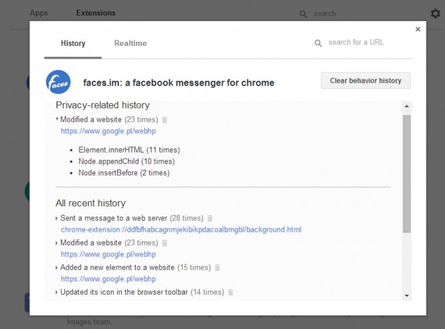The image size is (445, 329).
Task: Click the history list scrollbar thumb
Action: [407, 174]
